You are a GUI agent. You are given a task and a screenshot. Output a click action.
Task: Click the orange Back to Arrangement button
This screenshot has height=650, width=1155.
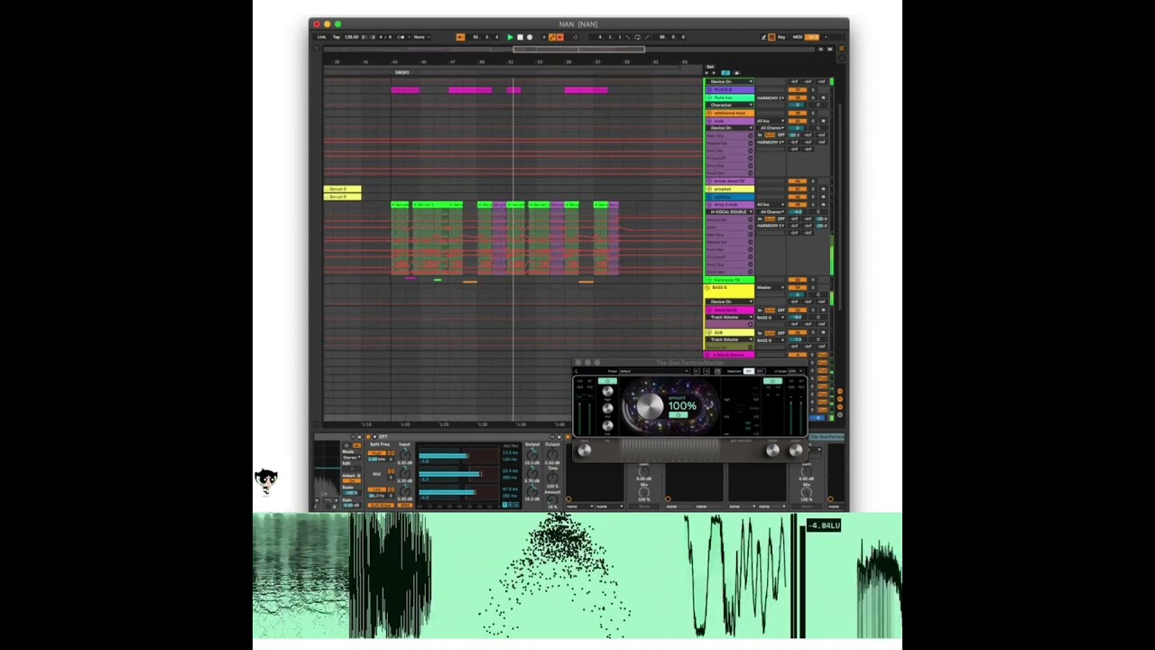click(460, 37)
